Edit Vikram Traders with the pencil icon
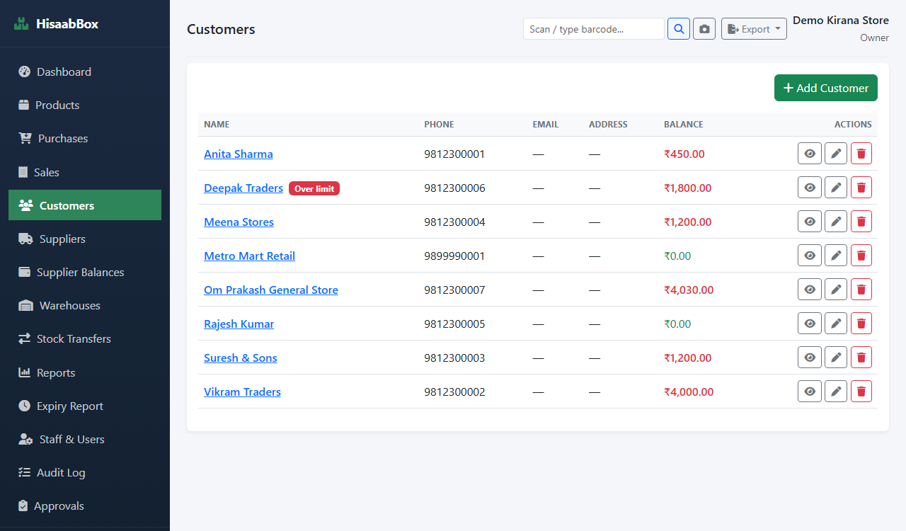This screenshot has width=906, height=531. point(836,392)
